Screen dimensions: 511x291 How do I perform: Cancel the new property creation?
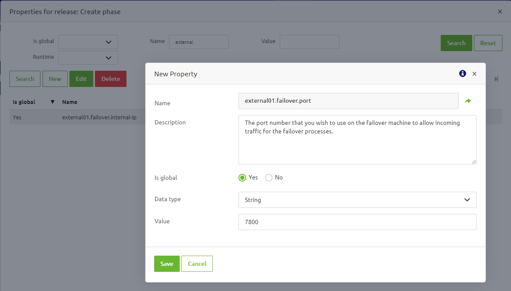(x=197, y=263)
